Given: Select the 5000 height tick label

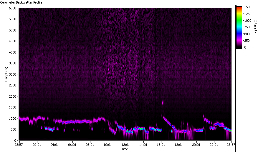Looking at the screenshot, I should pyautogui.click(x=12, y=30).
